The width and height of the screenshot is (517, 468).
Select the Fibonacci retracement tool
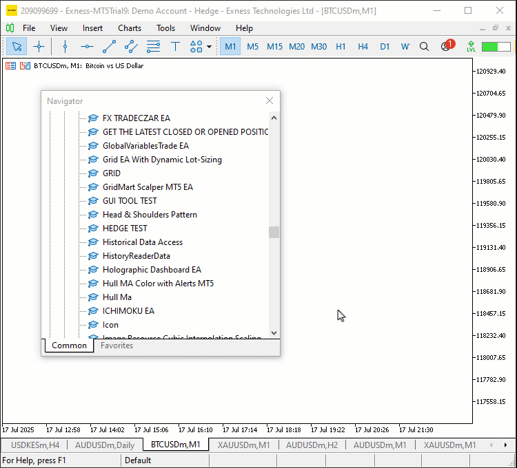click(x=153, y=46)
